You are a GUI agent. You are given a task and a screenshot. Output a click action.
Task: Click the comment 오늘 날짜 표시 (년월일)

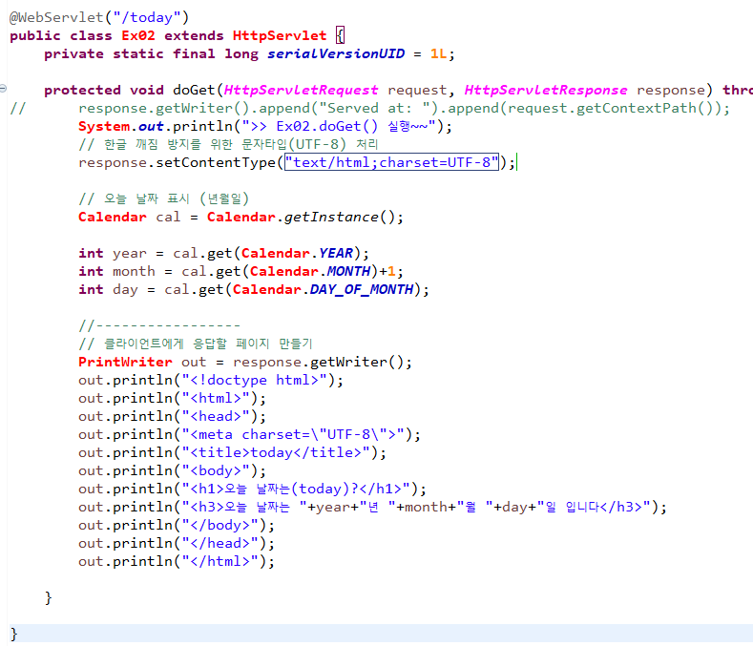tap(164, 198)
